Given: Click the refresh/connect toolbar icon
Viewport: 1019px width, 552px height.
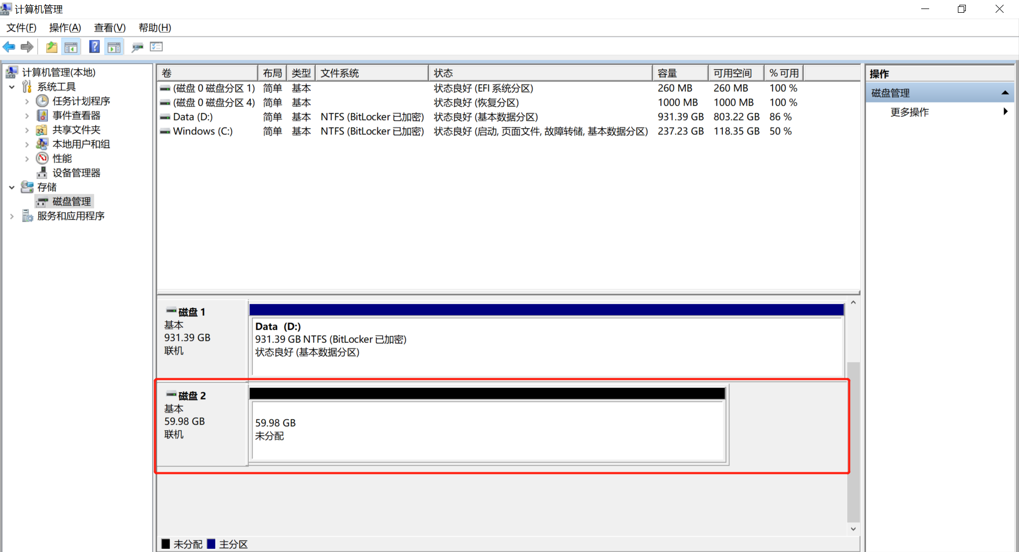Looking at the screenshot, I should [x=137, y=47].
